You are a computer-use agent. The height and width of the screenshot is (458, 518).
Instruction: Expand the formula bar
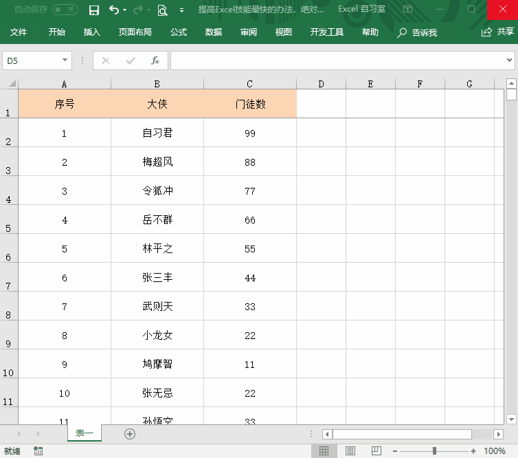tap(509, 61)
